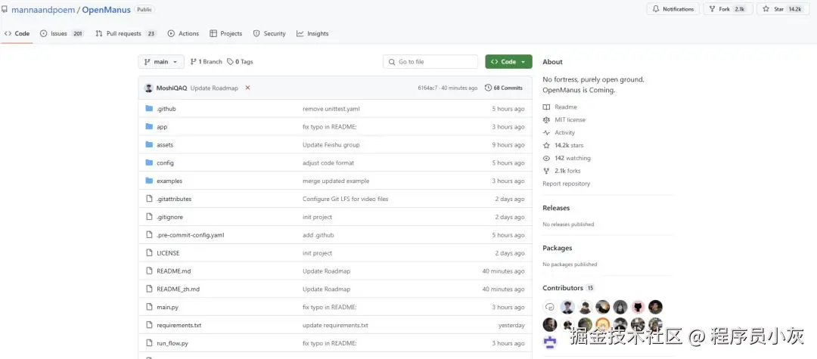Open the Packages heading link
Screen dimensions: 817x359
(x=557, y=248)
